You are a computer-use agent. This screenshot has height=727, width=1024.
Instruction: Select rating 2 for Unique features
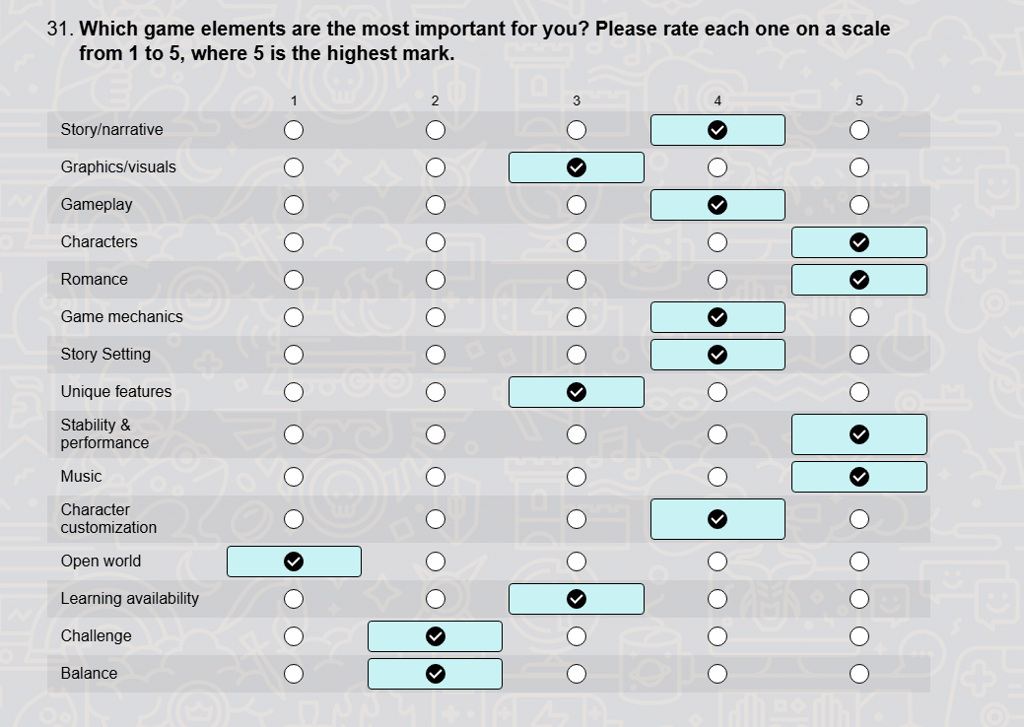435,392
